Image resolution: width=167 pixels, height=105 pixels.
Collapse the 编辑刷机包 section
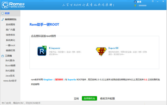click(11, 19)
